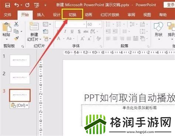This screenshot has width=175, height=136.
Task: Click the font name box
Action: 71,24
